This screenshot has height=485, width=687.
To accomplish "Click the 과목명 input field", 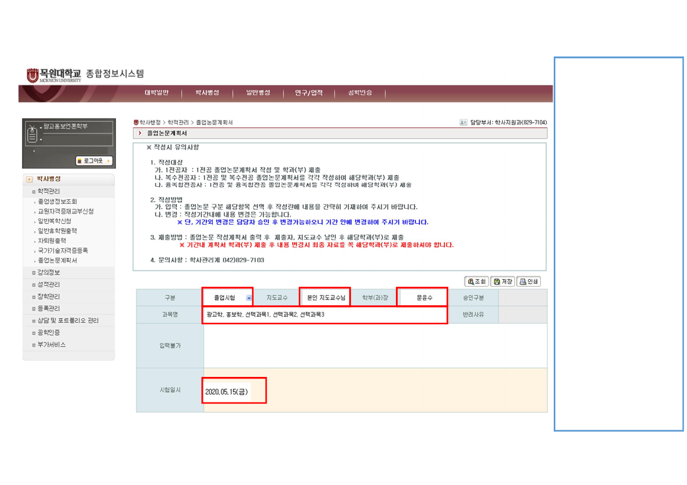I will (x=324, y=315).
